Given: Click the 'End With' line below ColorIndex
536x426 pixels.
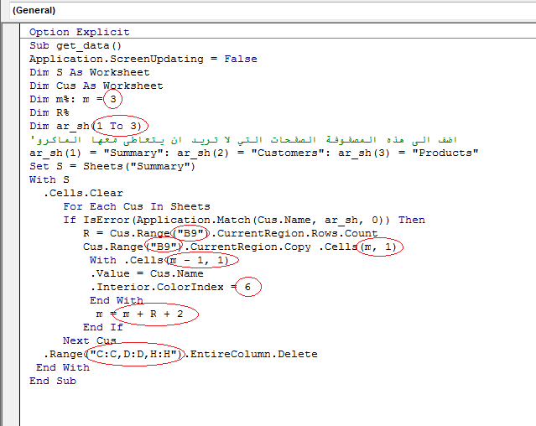Looking at the screenshot, I should click(x=117, y=300).
